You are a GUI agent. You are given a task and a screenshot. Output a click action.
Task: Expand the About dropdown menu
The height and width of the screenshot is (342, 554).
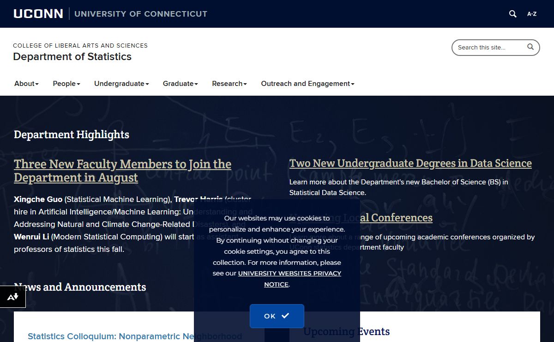point(26,84)
